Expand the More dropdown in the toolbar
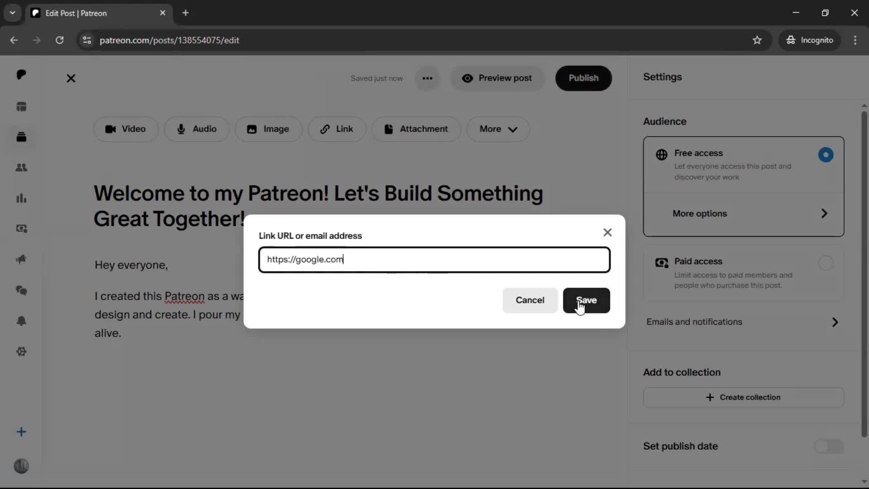The height and width of the screenshot is (489, 869). pyautogui.click(x=498, y=129)
